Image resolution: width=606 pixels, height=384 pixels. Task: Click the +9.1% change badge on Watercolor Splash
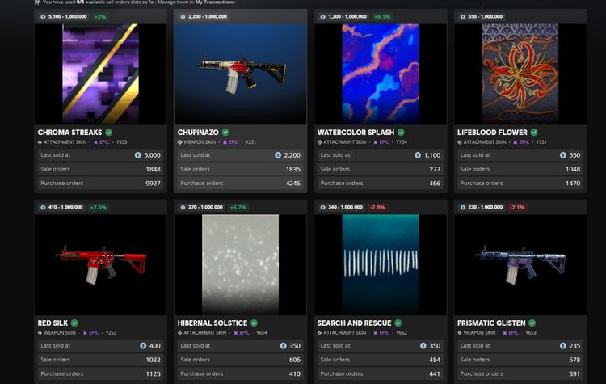coord(383,16)
